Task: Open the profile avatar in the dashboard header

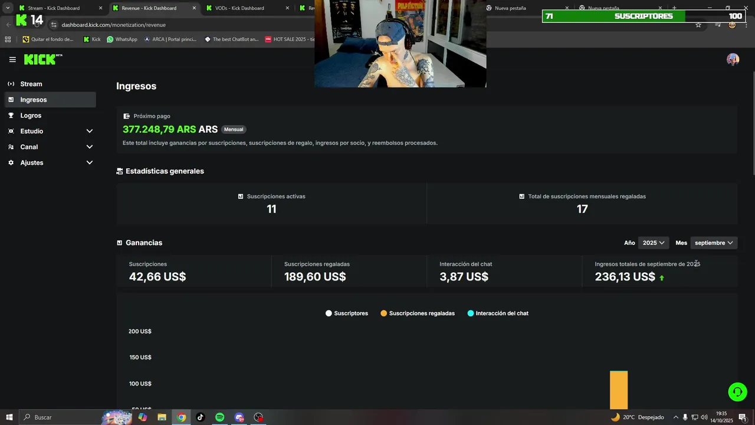Action: coord(733,60)
